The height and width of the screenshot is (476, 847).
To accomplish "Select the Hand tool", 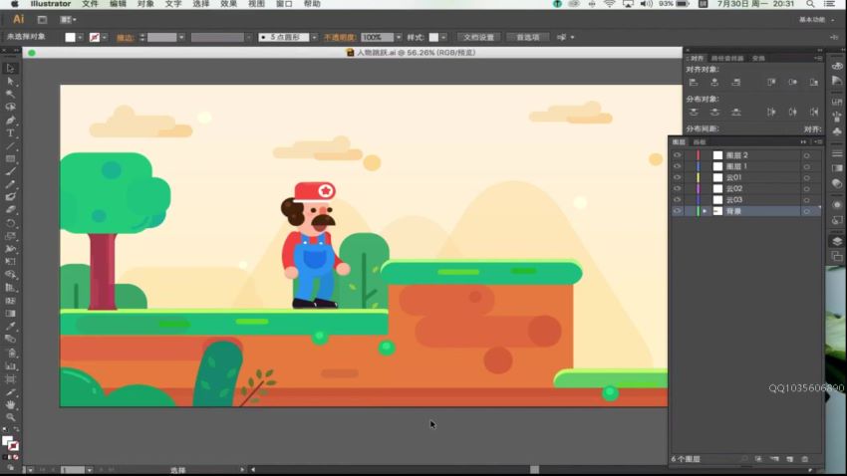I will (11, 405).
